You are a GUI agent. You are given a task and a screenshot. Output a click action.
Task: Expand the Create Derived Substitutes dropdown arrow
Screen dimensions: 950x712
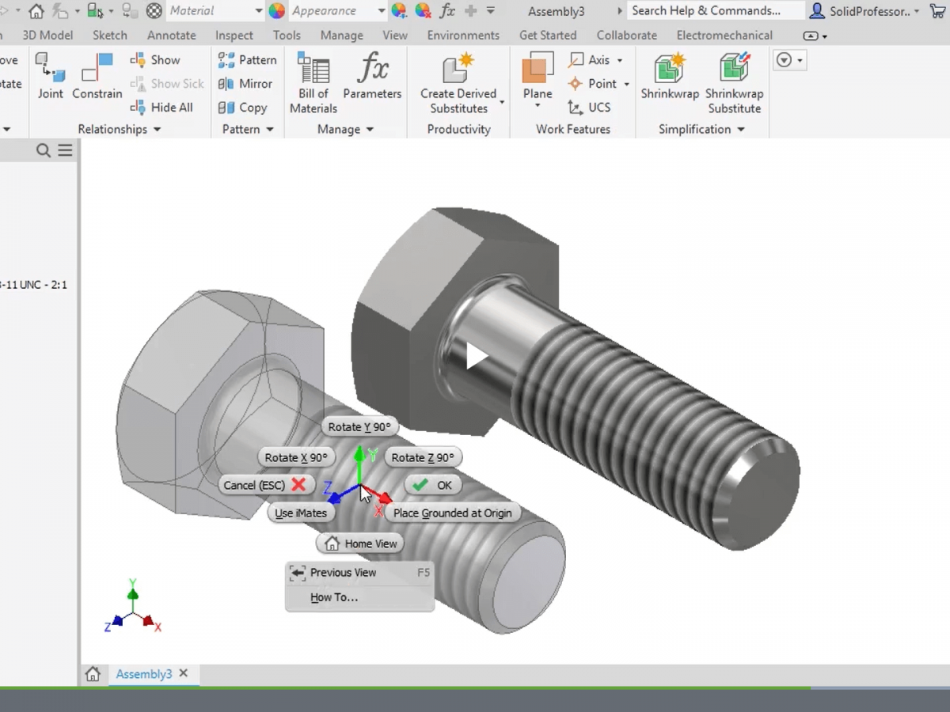tap(502, 102)
